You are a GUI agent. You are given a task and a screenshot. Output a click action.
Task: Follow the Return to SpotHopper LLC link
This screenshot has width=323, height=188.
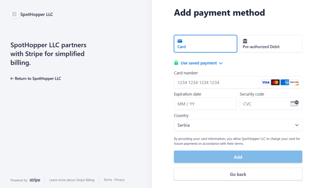point(36,79)
